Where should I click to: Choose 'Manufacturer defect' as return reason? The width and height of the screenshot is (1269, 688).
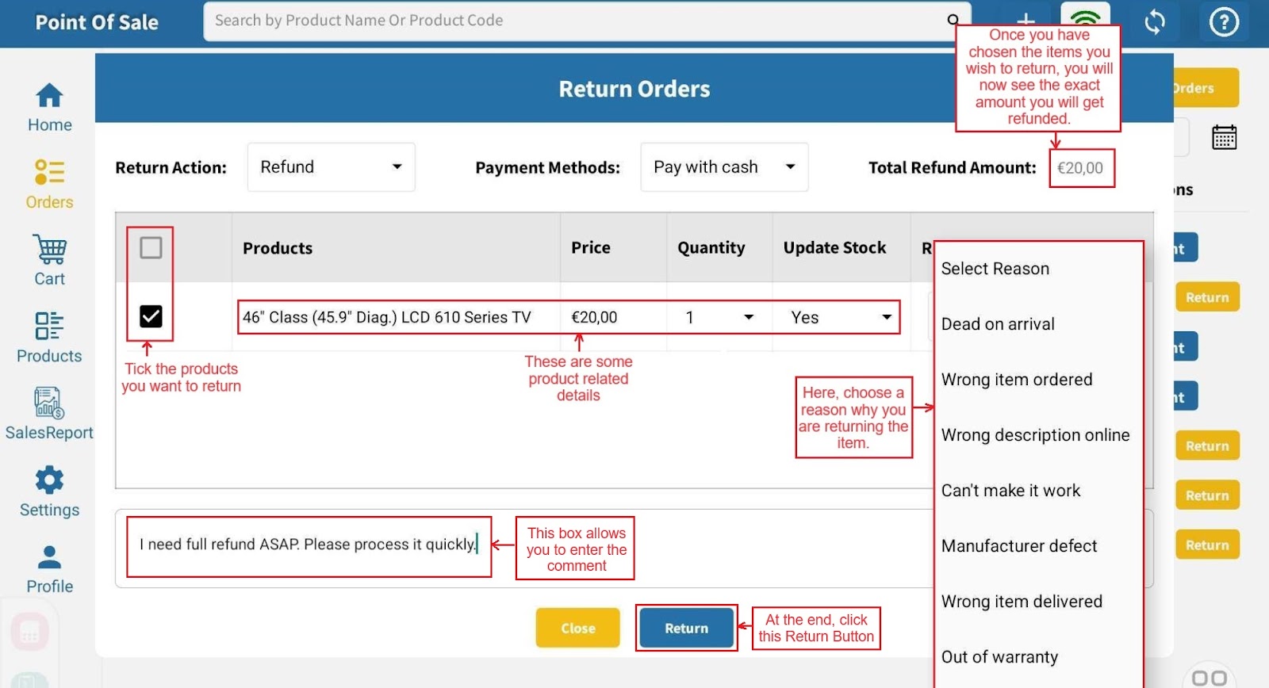pyautogui.click(x=1019, y=546)
